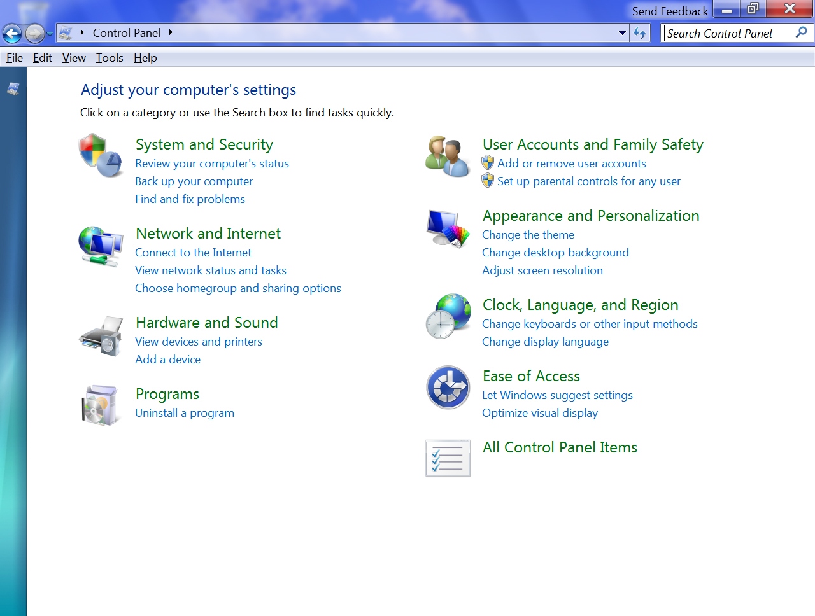
Task: Open Appearance and Personalization heading
Action: pos(591,216)
